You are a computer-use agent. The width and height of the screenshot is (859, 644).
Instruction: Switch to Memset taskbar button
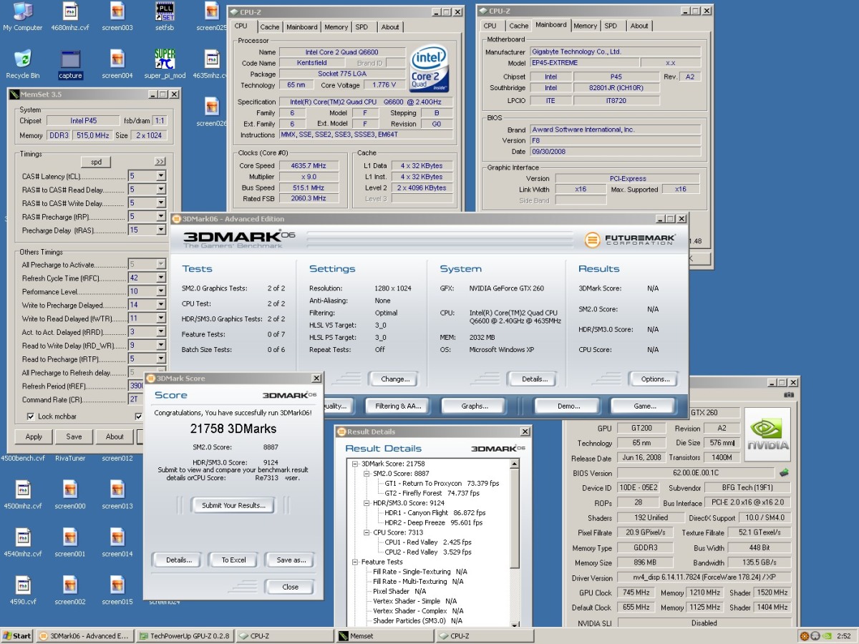[386, 635]
